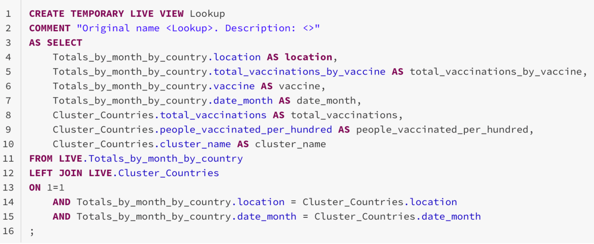Click line number 16 in the gutter

(x=8, y=231)
